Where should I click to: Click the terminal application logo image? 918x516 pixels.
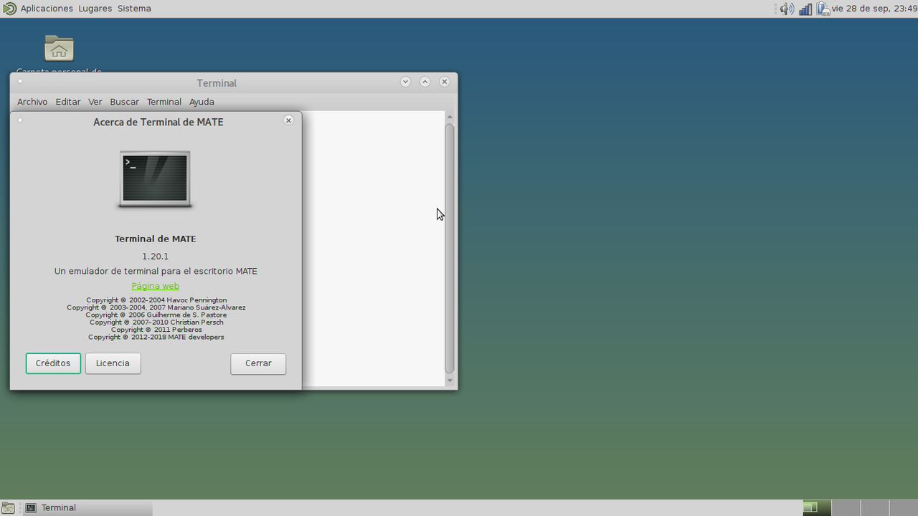tap(155, 179)
